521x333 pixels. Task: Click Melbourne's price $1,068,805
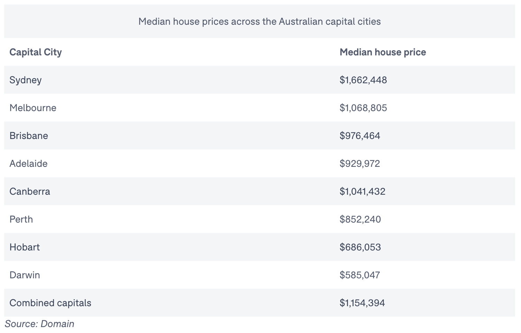[x=363, y=108]
